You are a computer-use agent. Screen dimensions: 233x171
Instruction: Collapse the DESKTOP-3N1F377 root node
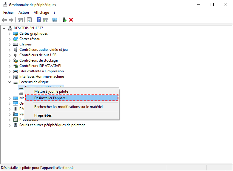pos(4,28)
